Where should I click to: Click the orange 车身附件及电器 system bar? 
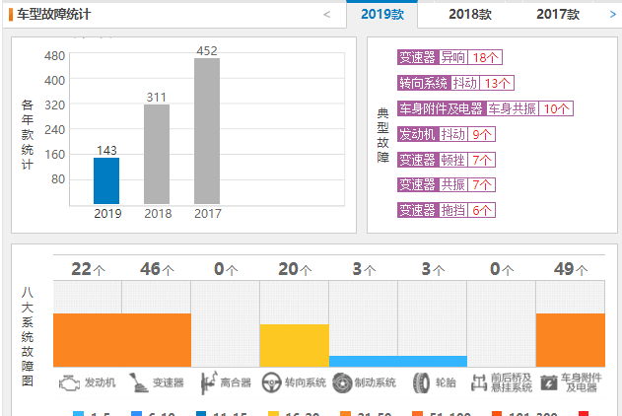pos(571,340)
